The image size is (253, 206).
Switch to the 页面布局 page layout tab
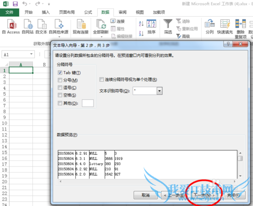click(x=67, y=12)
